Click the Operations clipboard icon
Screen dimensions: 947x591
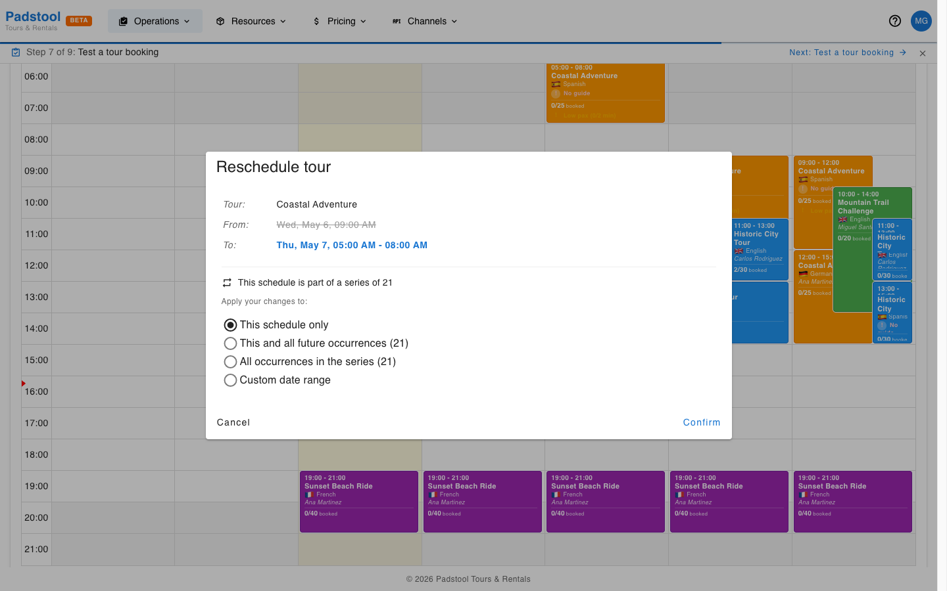[x=123, y=21]
